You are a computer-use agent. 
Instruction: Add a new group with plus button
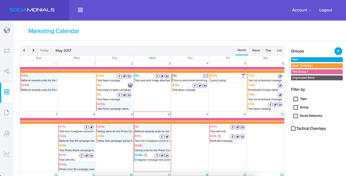click(x=338, y=51)
